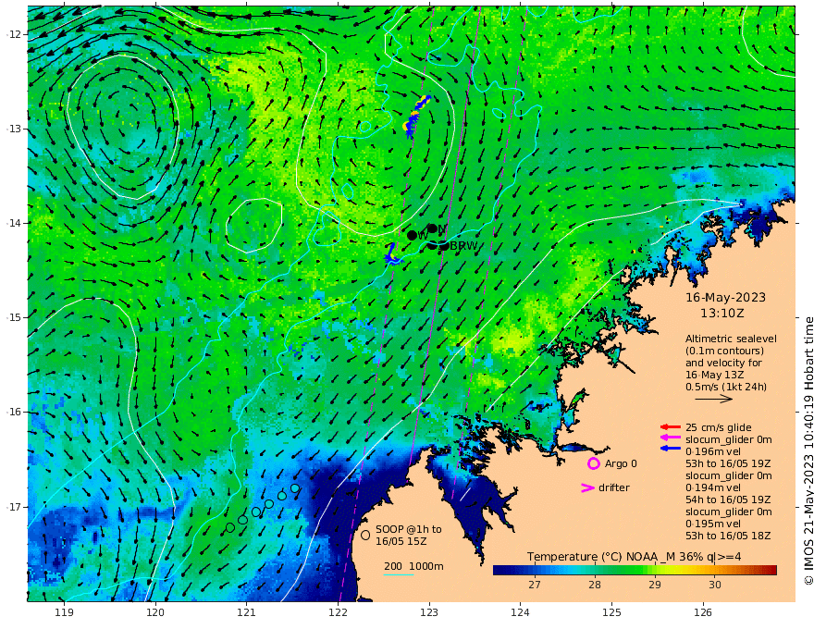Click the 30 label under the colorbar

(x=715, y=585)
